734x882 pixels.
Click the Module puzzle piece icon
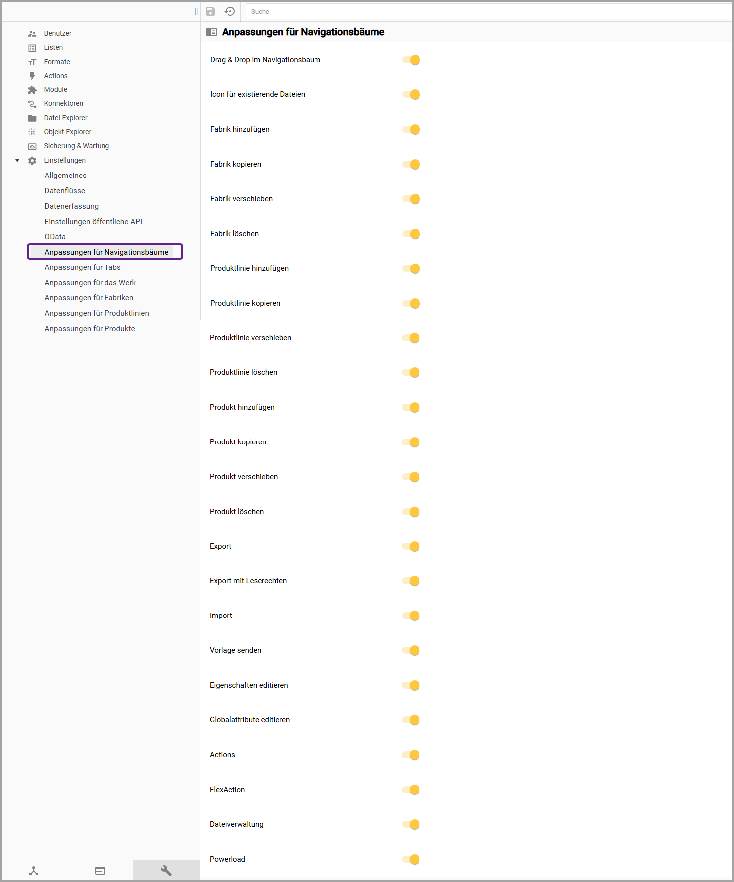point(32,90)
